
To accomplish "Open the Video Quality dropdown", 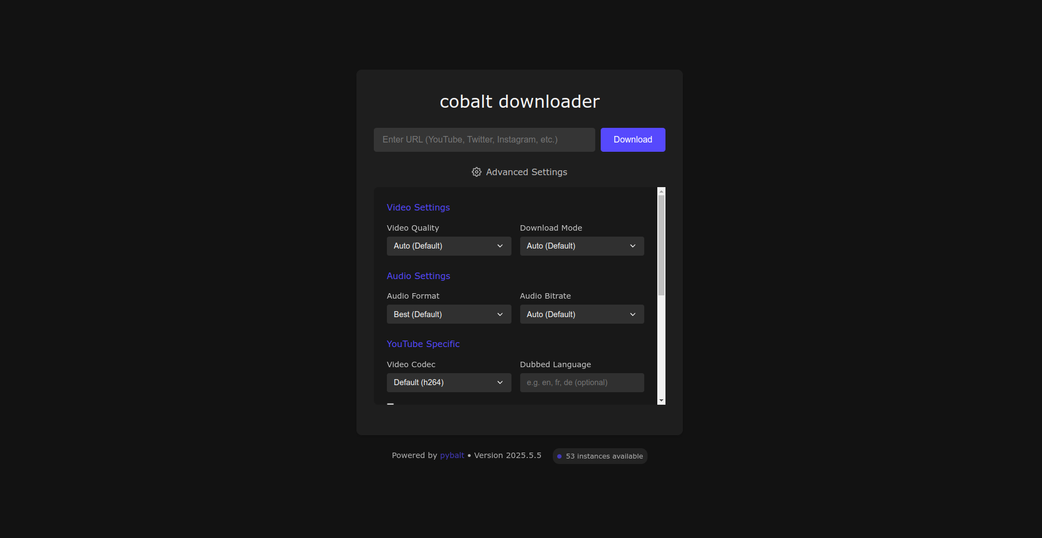I will pyautogui.click(x=449, y=246).
